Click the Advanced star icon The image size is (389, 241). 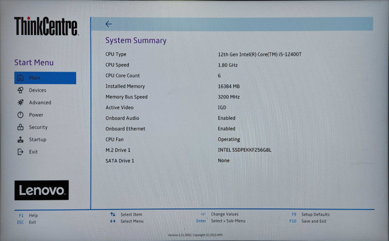[20, 102]
